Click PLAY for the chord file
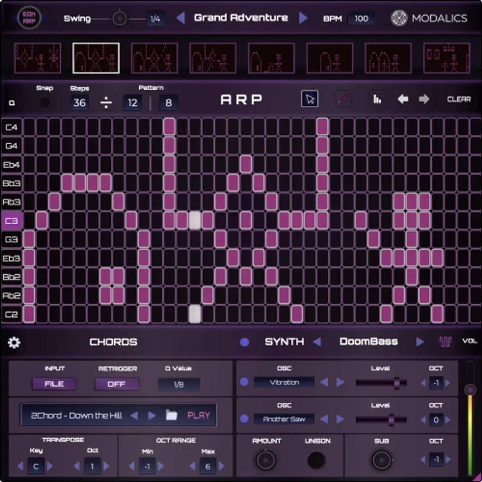This screenshot has height=482, width=482. tap(199, 415)
